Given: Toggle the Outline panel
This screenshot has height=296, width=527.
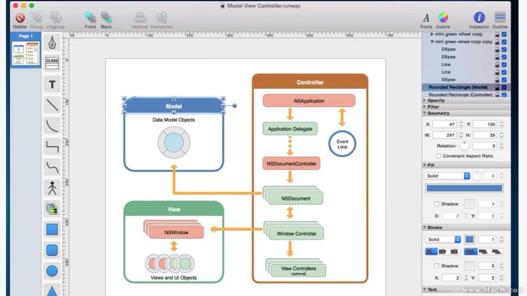Looking at the screenshot, I should tap(500, 18).
